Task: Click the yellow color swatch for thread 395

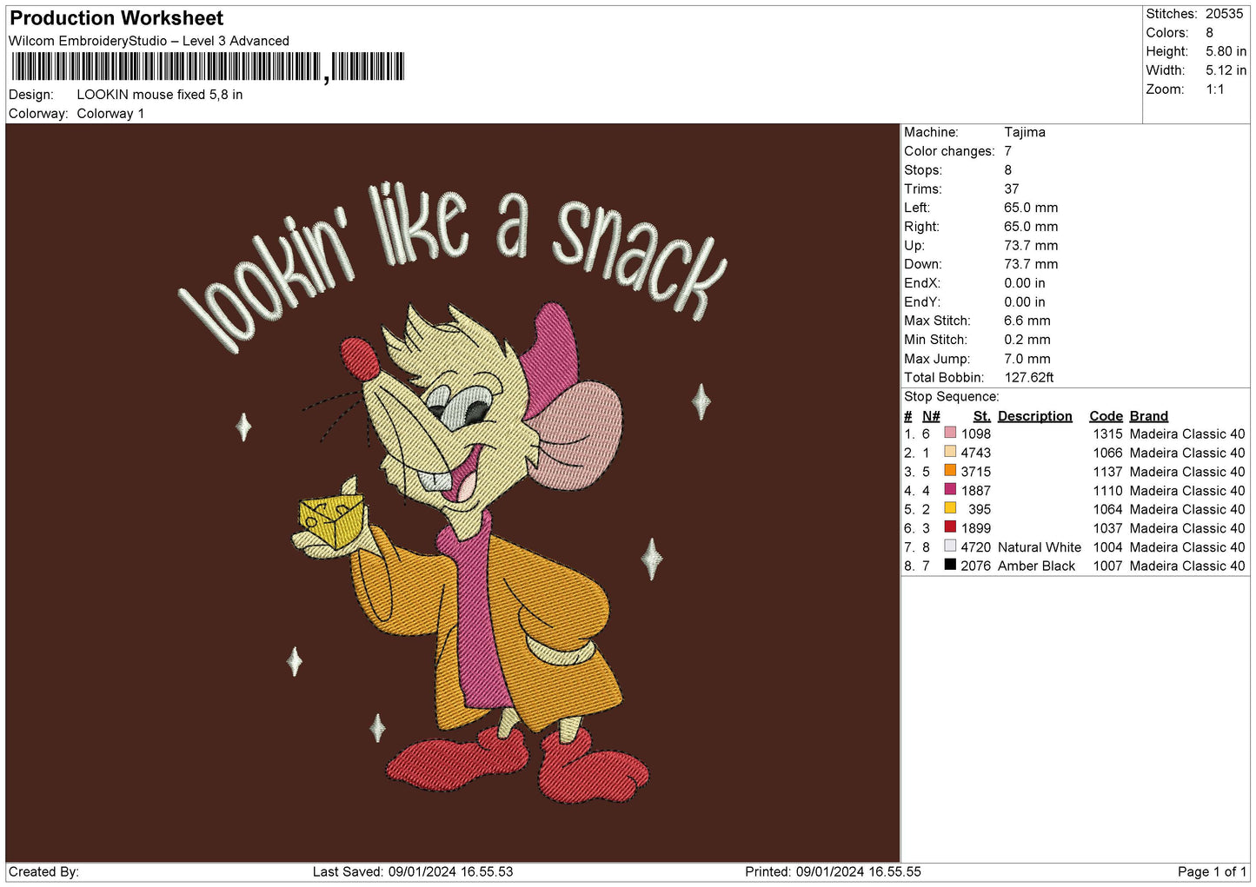Action: click(x=950, y=508)
